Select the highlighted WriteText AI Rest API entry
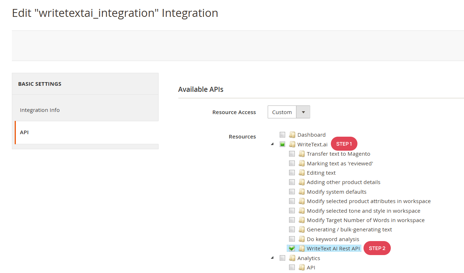 click(333, 248)
